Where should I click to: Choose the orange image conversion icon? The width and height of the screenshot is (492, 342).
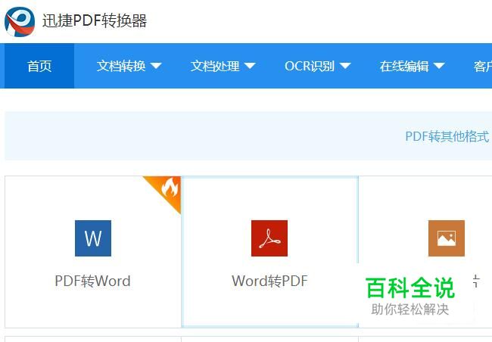click(x=446, y=238)
